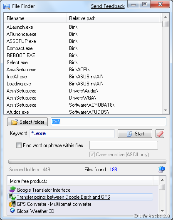This screenshot has height=220, width=173.
Task: Click down arrow of free products list
Action: (x=162, y=211)
